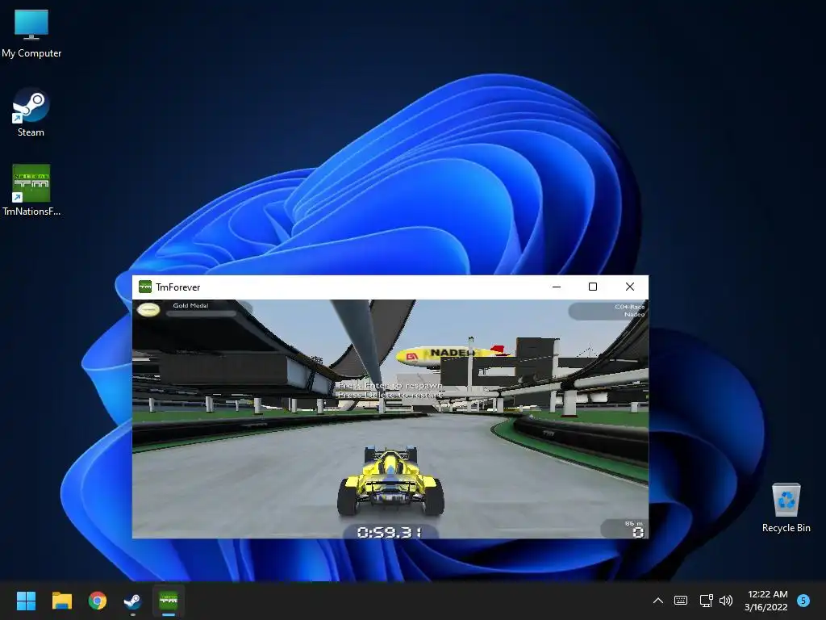This screenshot has height=620, width=826.
Task: Open the clock showing 12:22 AM
Action: coord(766,601)
